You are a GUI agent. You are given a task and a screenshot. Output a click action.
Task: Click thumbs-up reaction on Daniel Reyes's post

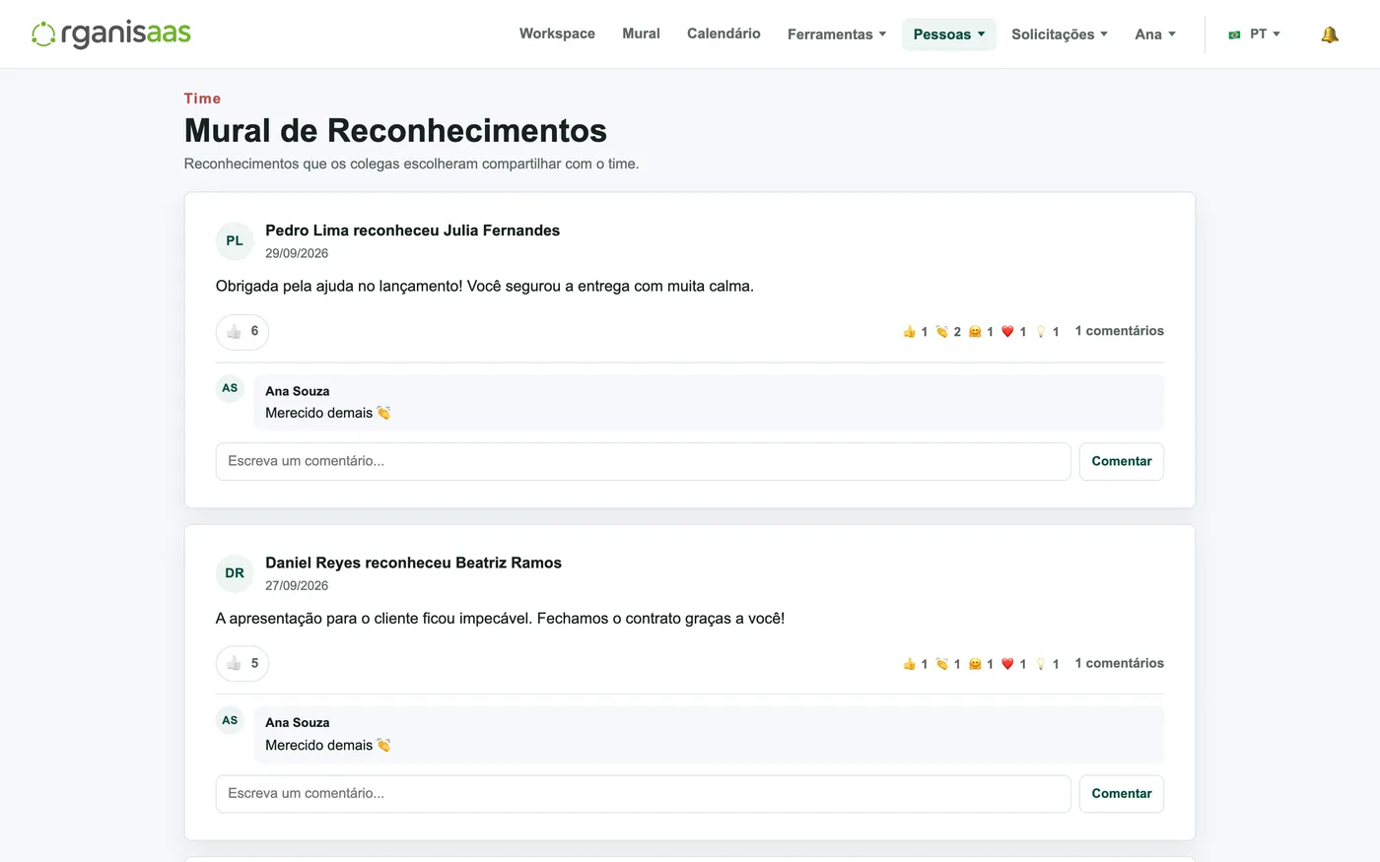(x=915, y=664)
